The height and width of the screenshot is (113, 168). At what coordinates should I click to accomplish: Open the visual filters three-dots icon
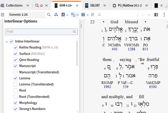[x=56, y=15]
